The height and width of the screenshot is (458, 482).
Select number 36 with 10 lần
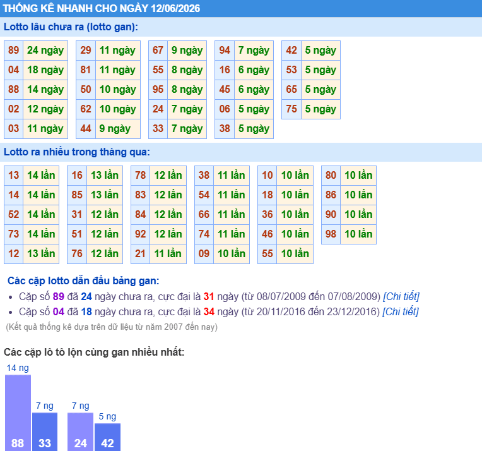pyautogui.click(x=267, y=215)
